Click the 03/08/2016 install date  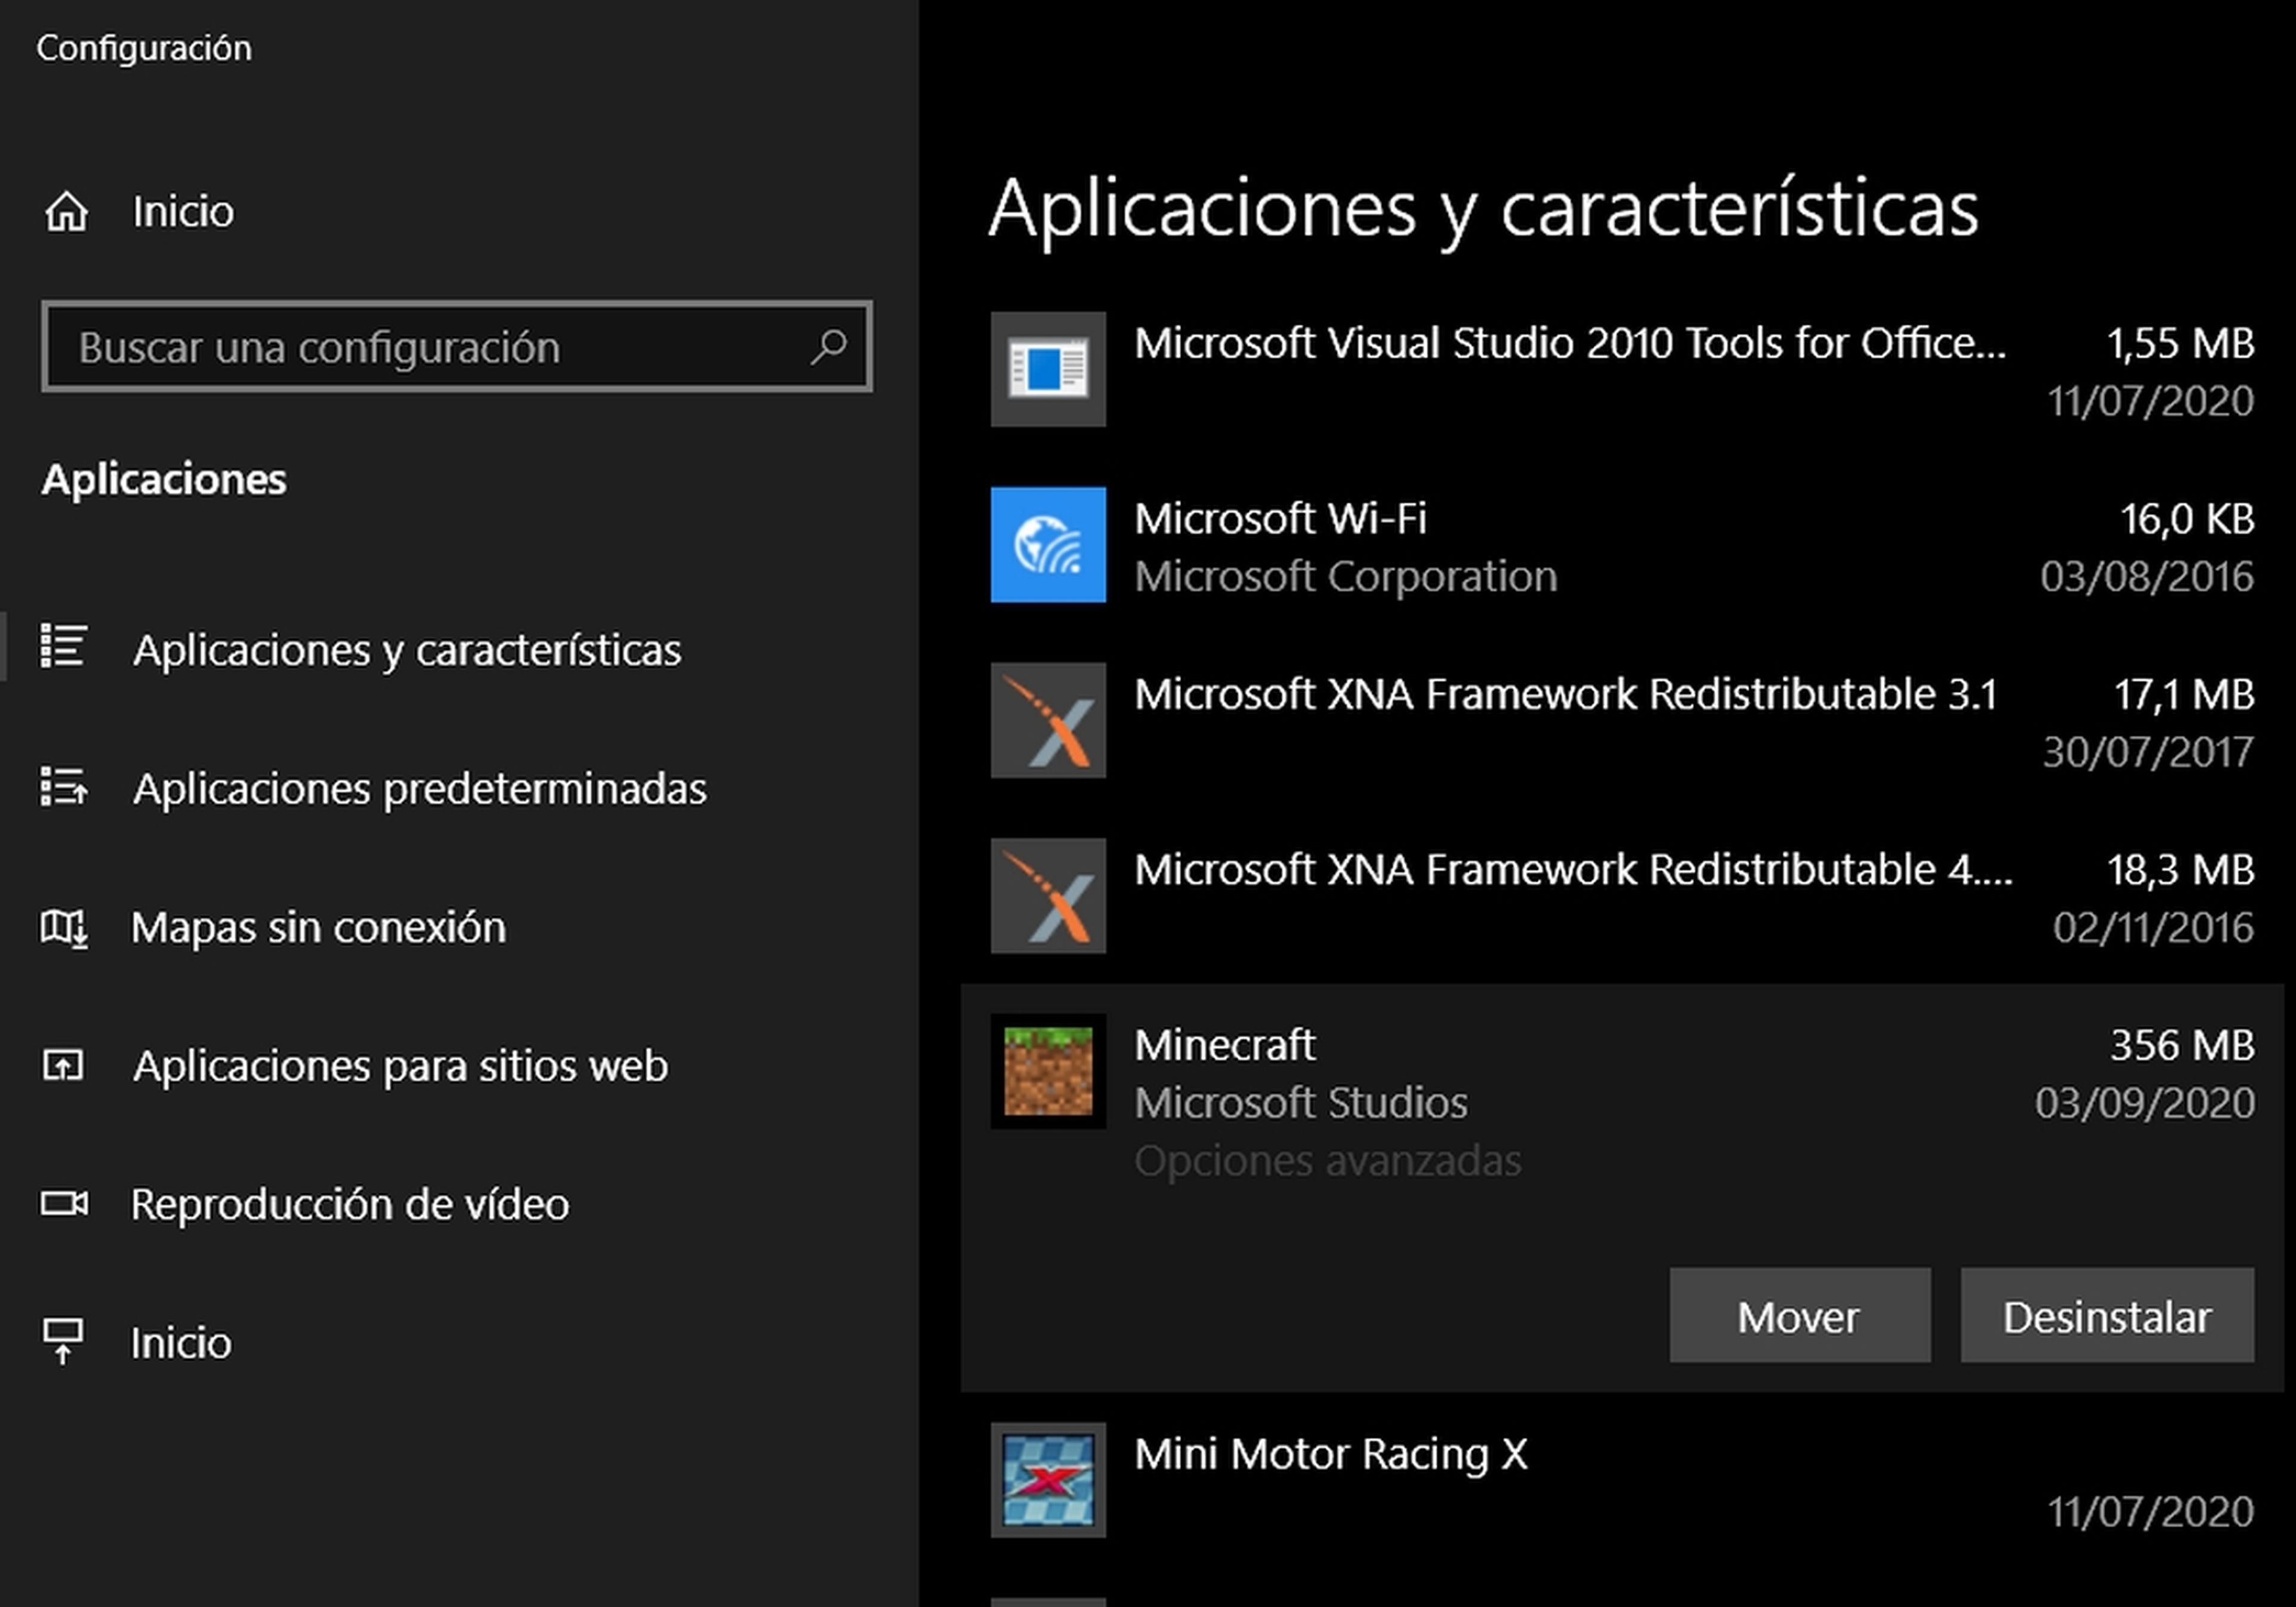click(x=2147, y=576)
